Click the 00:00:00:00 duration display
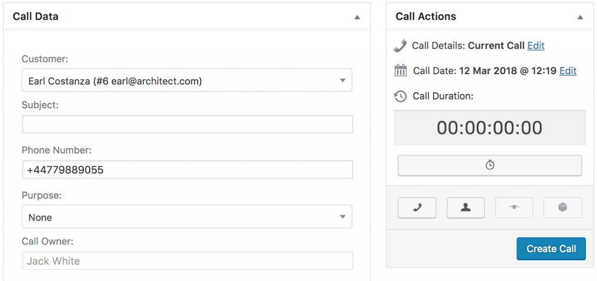 coord(490,128)
